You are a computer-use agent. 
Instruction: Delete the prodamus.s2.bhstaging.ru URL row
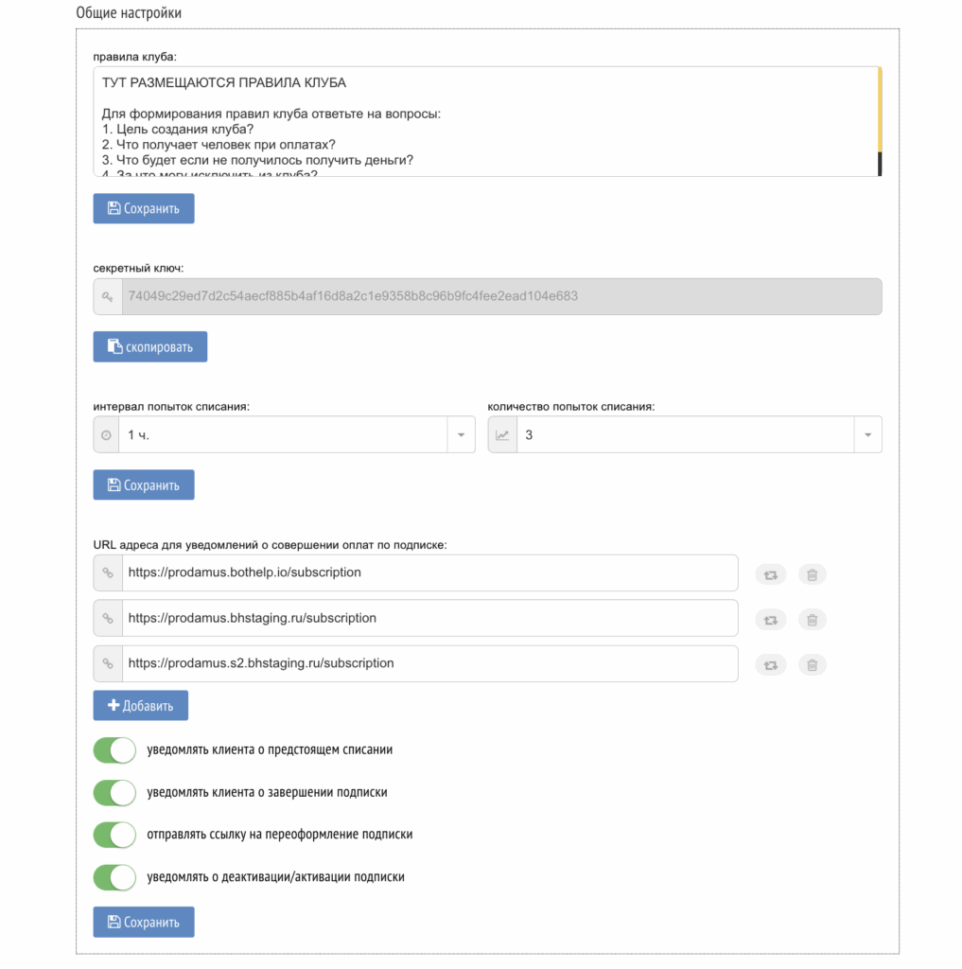[812, 665]
